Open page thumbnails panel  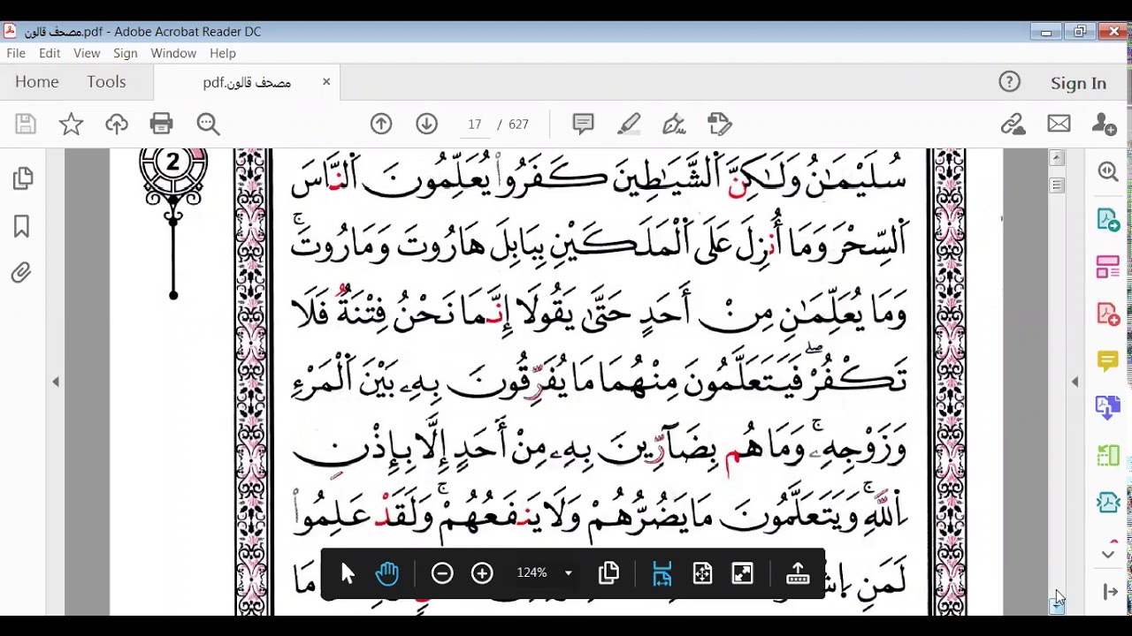(x=23, y=178)
